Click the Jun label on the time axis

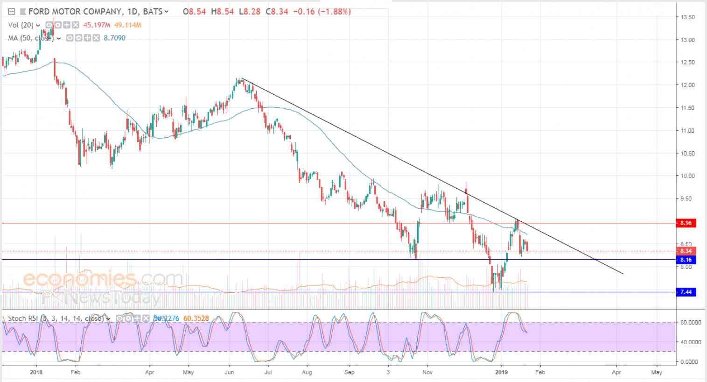point(229,373)
